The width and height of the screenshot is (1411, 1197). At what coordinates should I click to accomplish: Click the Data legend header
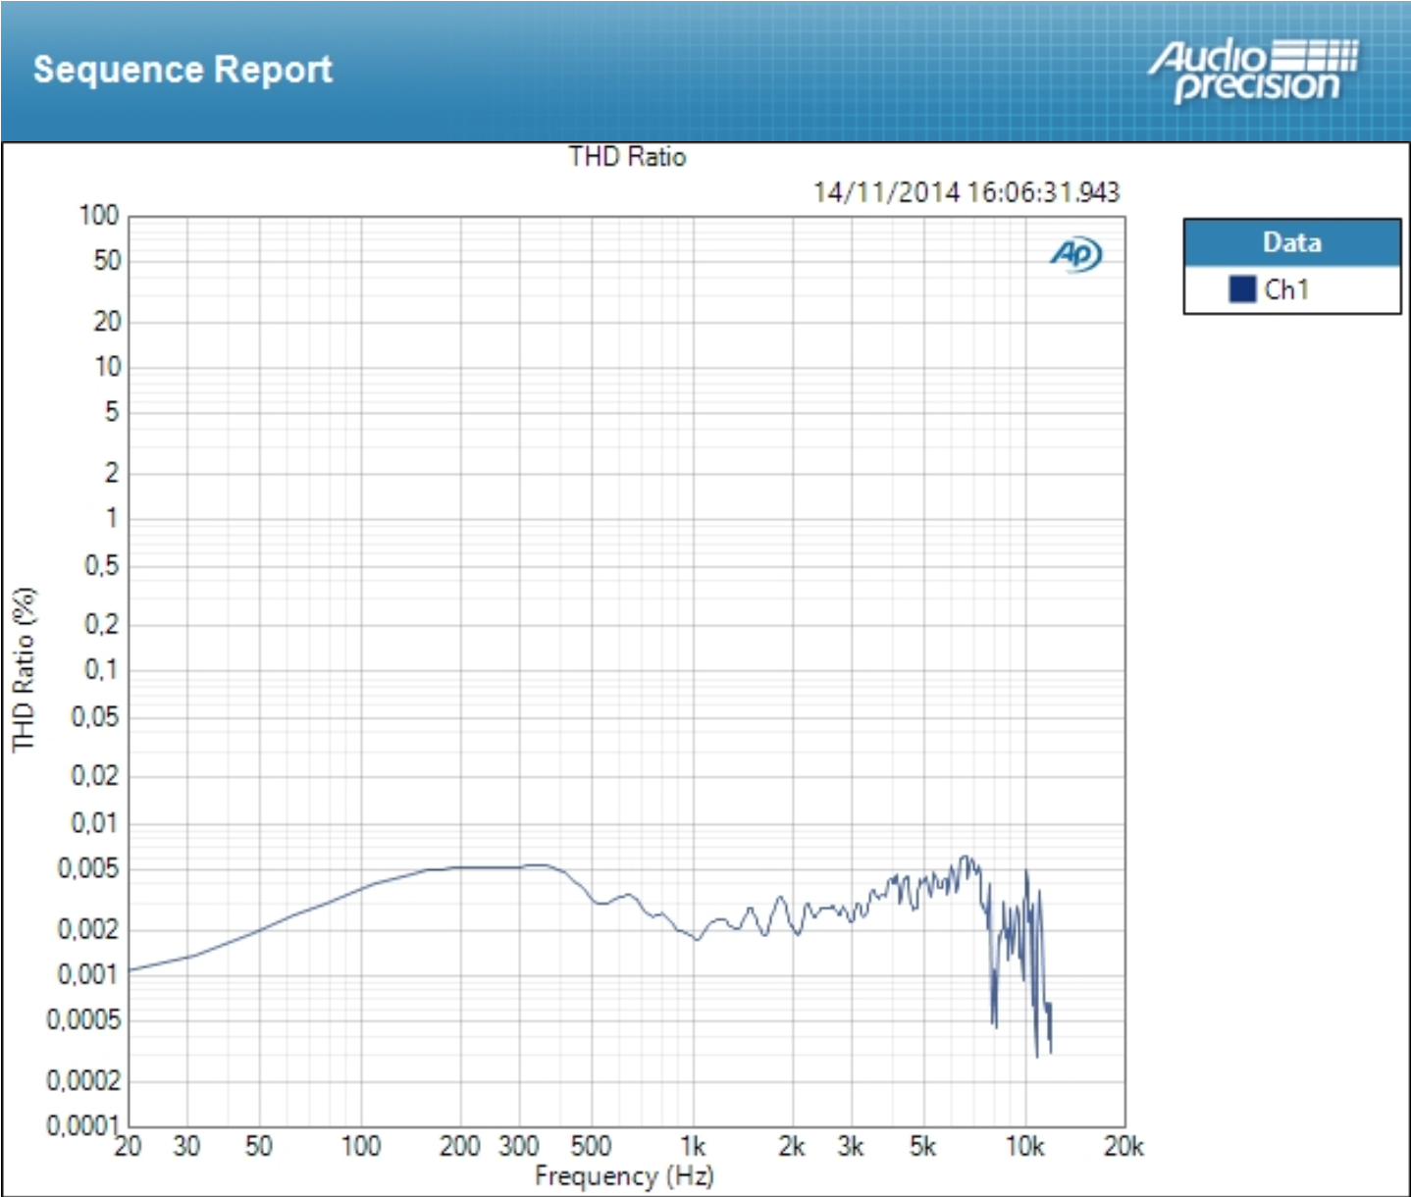1291,242
